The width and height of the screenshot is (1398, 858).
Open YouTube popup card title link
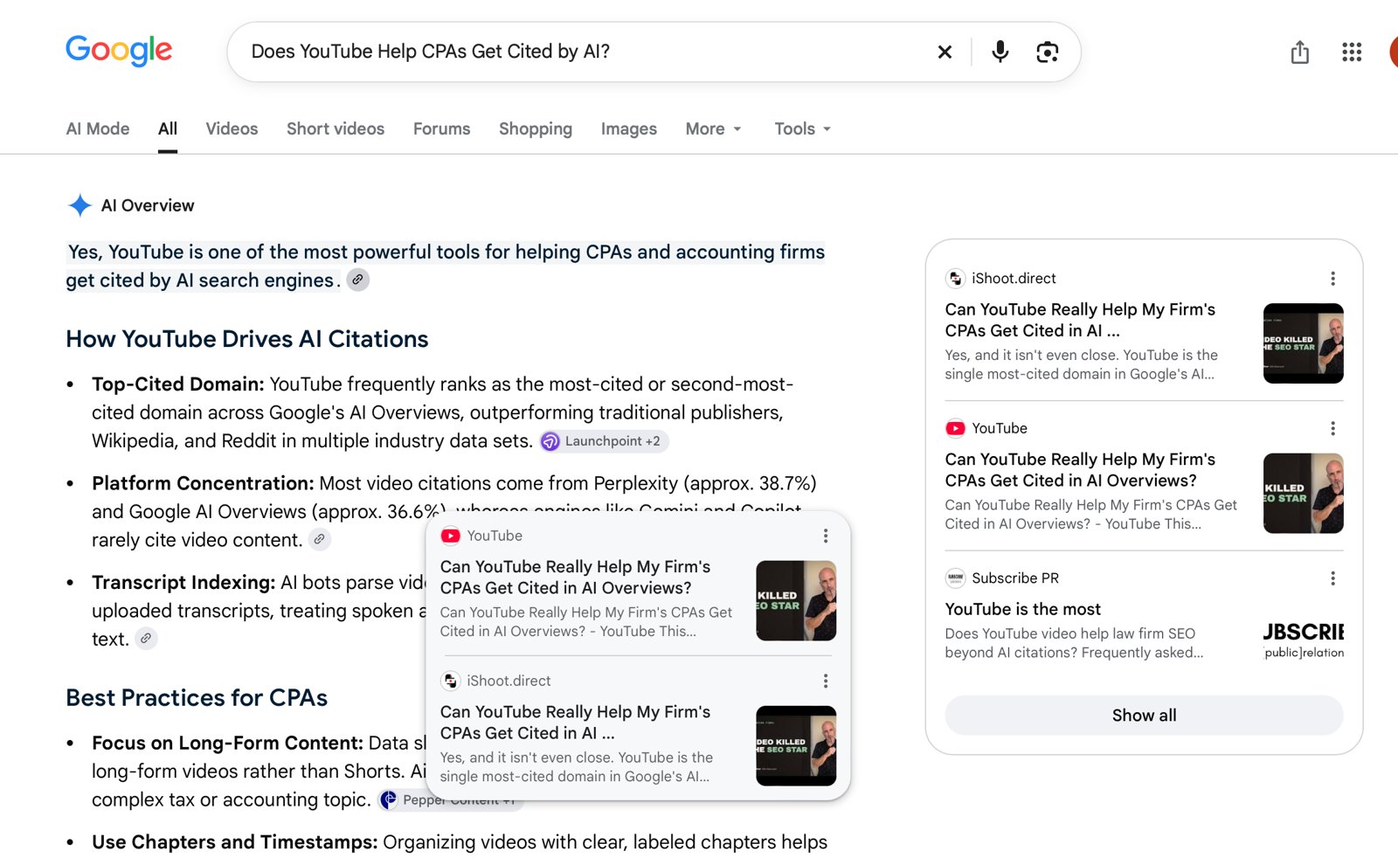(x=575, y=578)
